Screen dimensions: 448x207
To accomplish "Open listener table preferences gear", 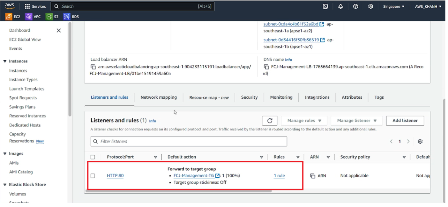I will [420, 141].
